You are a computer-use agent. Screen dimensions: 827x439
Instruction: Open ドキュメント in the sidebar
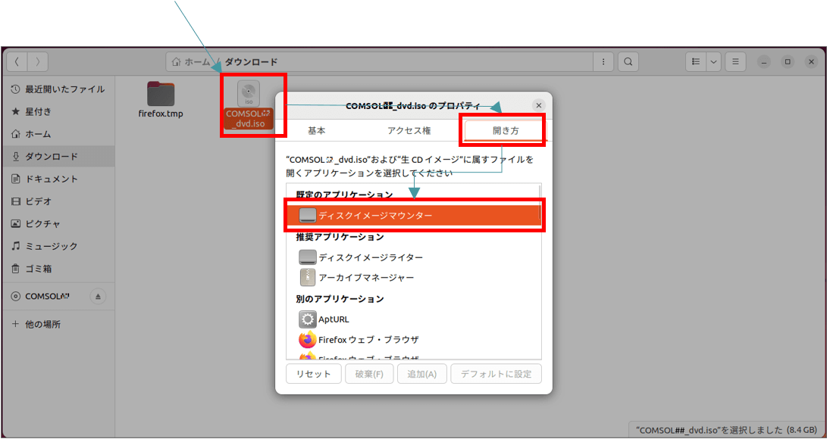click(58, 179)
